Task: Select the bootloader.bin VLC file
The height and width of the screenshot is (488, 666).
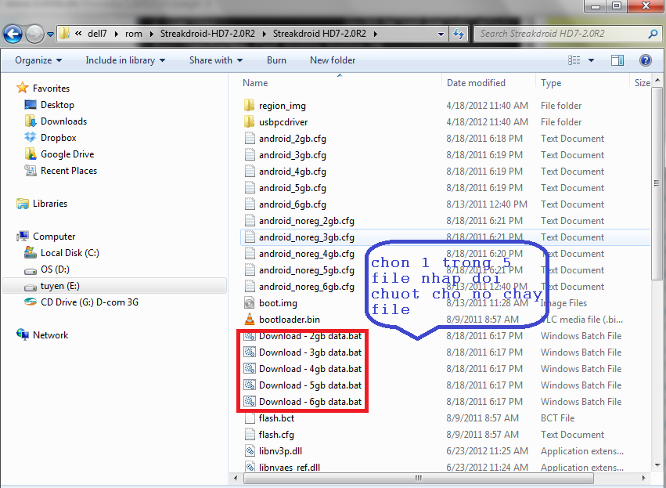Action: point(289,320)
